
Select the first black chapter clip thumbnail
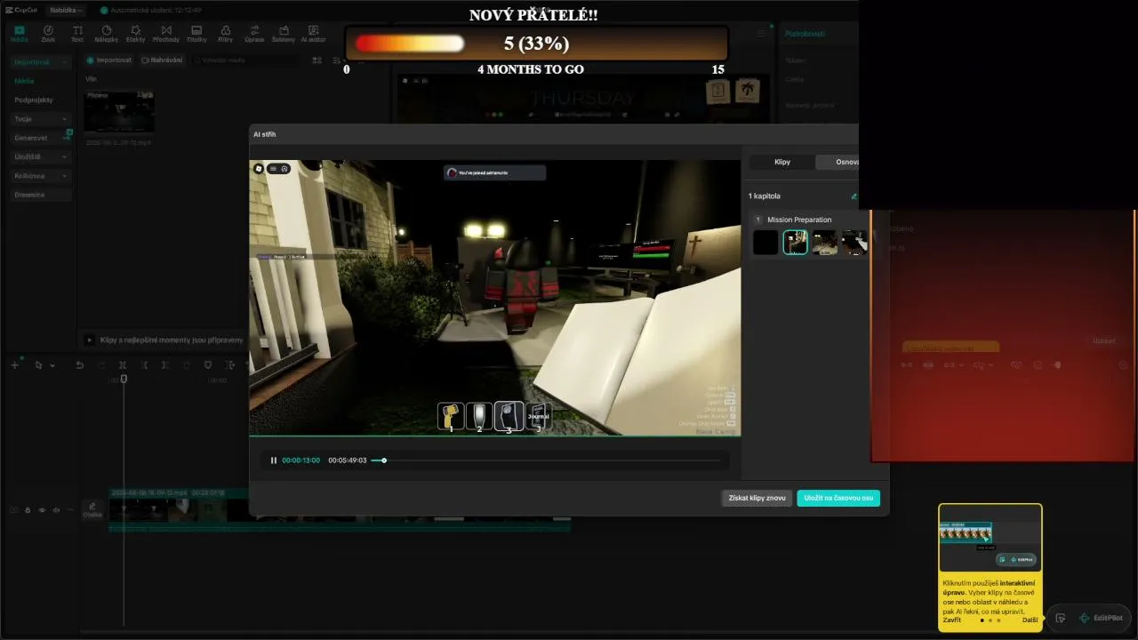(765, 243)
